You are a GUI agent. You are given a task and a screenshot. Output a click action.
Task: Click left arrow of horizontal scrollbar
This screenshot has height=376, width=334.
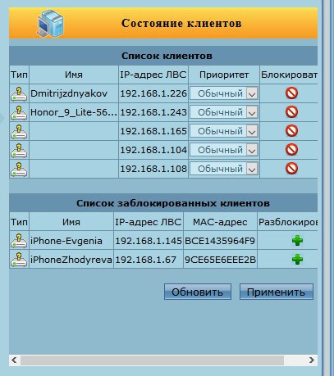(15, 360)
